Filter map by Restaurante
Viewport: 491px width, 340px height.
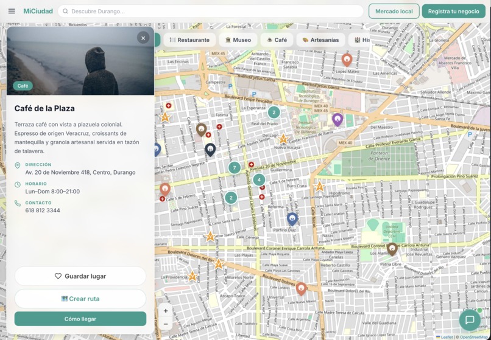coord(189,40)
